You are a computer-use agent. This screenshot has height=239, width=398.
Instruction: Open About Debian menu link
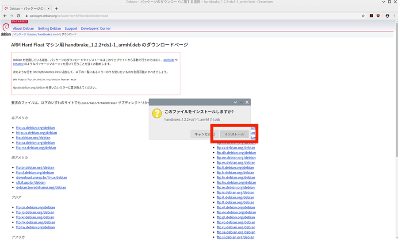[23, 28]
